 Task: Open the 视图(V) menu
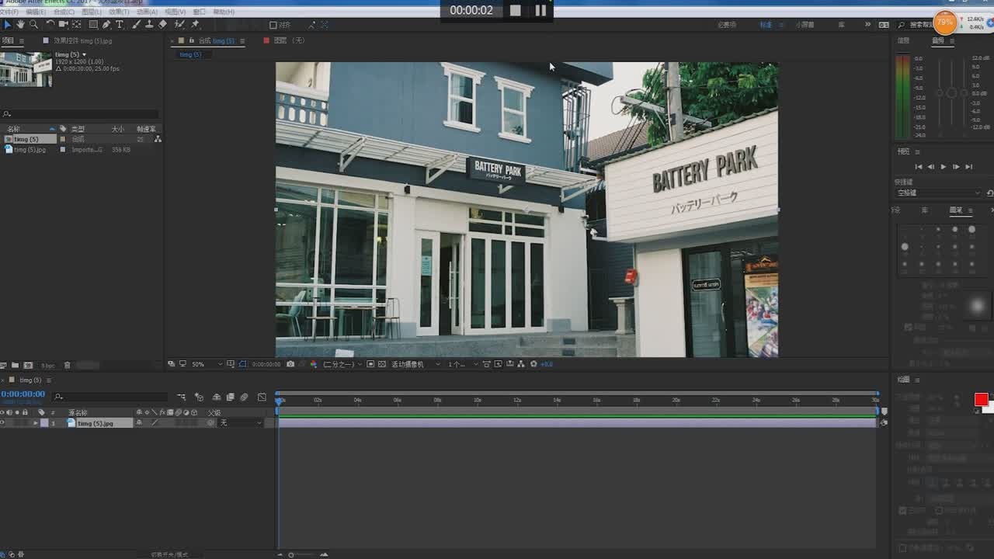175,12
